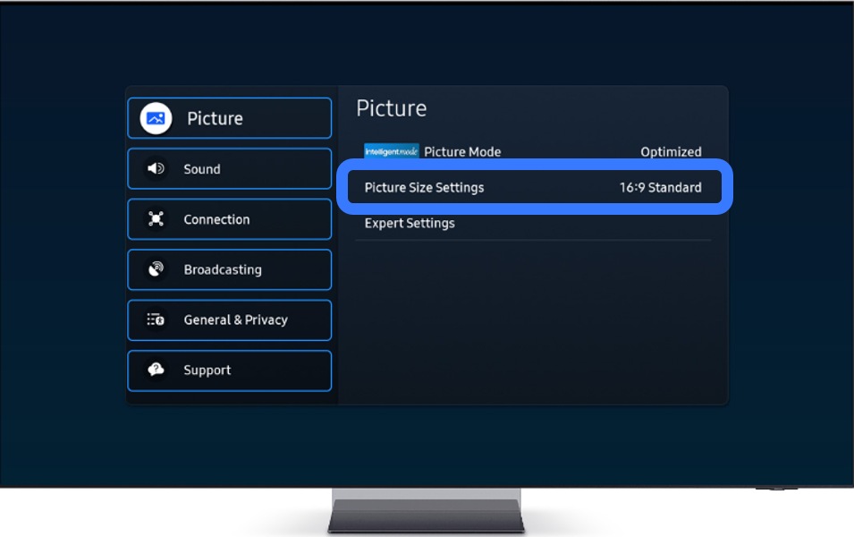The width and height of the screenshot is (854, 537).
Task: Click the Support chat bubble icon
Action: coord(156,370)
